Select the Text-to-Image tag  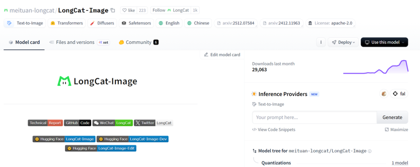point(25,23)
